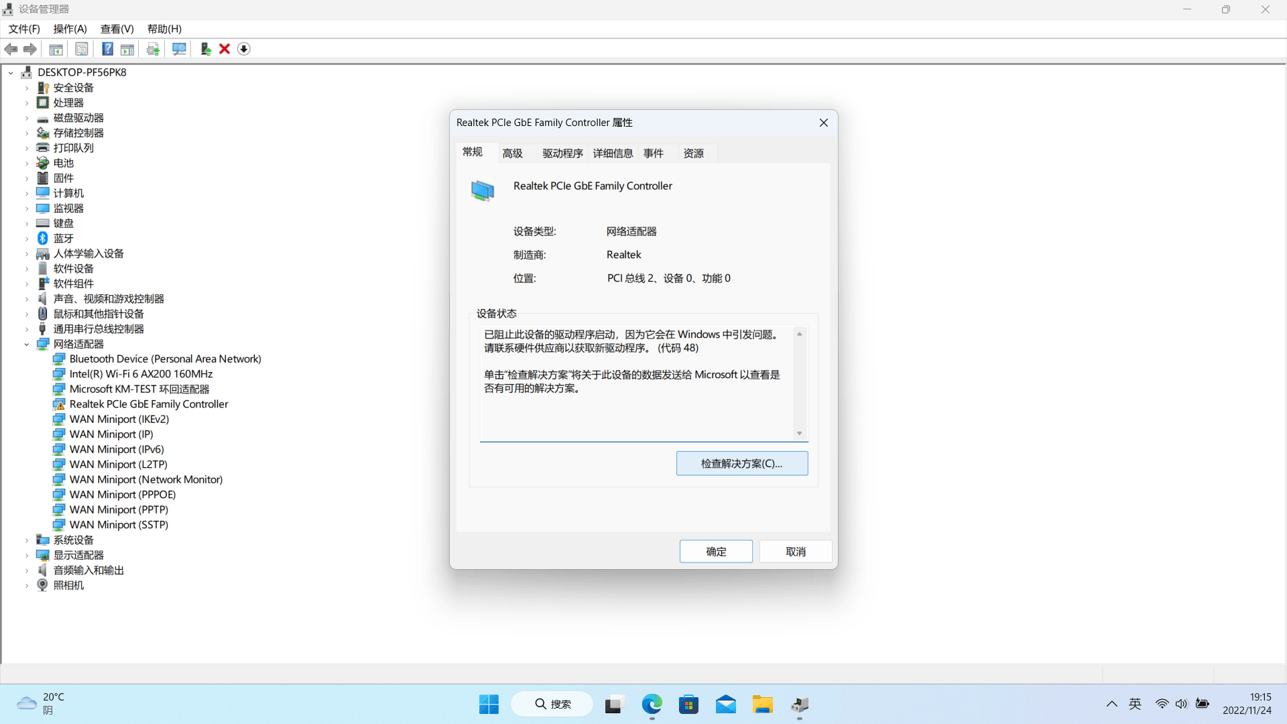The image size is (1287, 724).
Task: Select Intel(R) Wi-Fi 6 AX200 160MHz adapter
Action: [141, 374]
